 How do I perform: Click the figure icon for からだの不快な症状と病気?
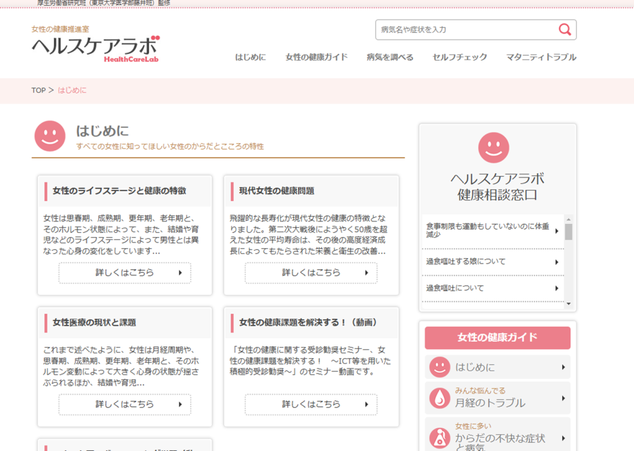pos(440,438)
